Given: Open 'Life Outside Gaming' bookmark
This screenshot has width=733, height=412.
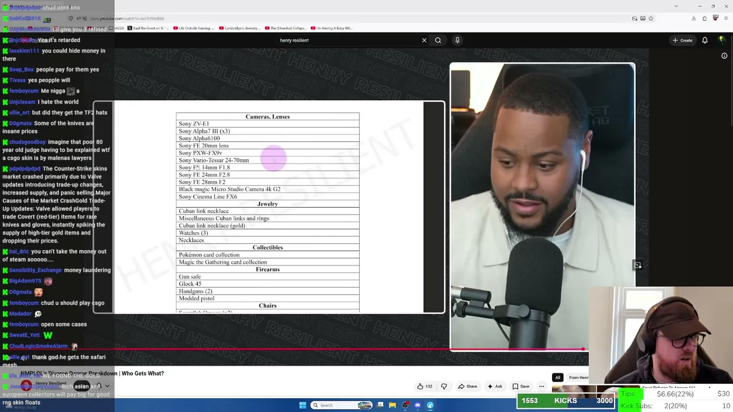Looking at the screenshot, I should [194, 28].
